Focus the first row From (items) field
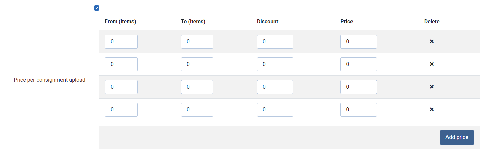 point(121,42)
